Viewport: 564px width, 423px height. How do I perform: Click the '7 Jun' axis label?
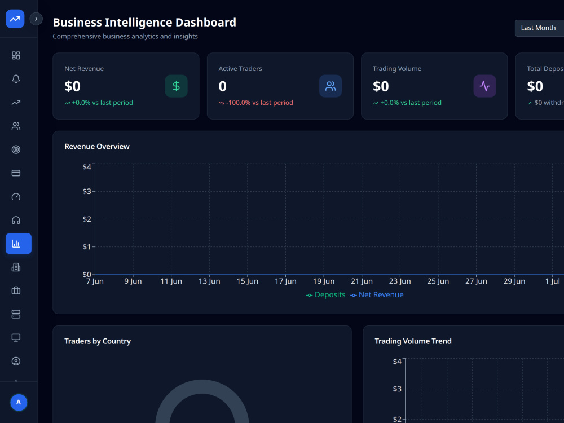[x=95, y=281]
